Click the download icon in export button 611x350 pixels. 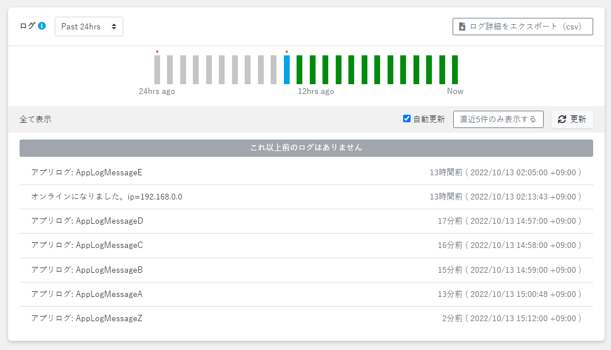pyautogui.click(x=462, y=27)
